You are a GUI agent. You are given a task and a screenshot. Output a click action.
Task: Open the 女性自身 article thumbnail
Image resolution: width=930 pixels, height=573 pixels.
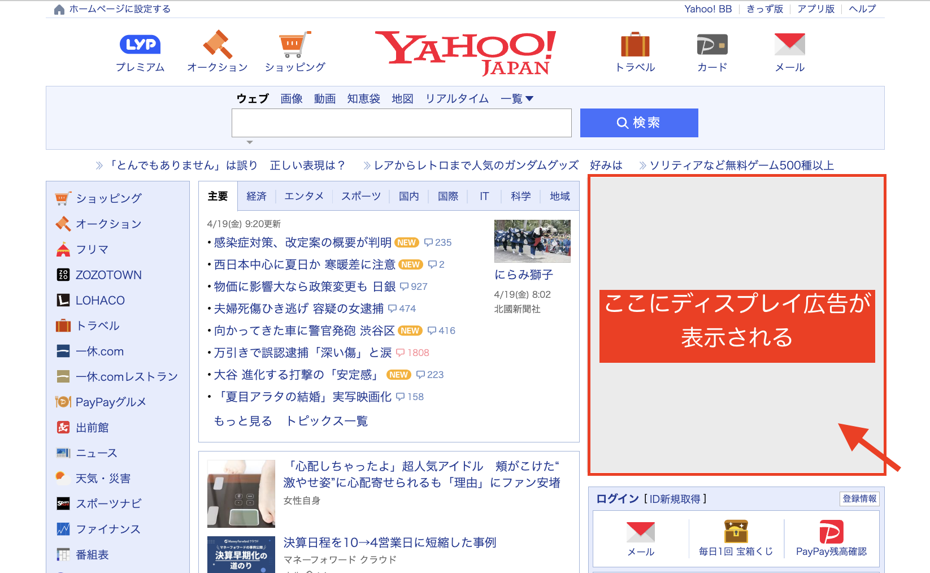tap(241, 493)
